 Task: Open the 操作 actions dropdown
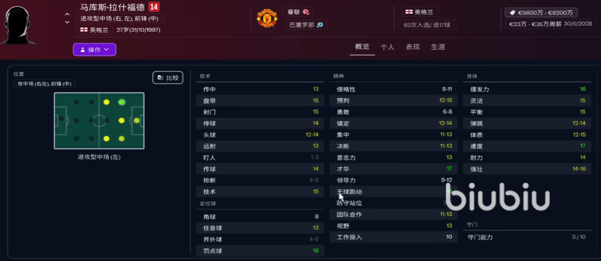coord(94,50)
